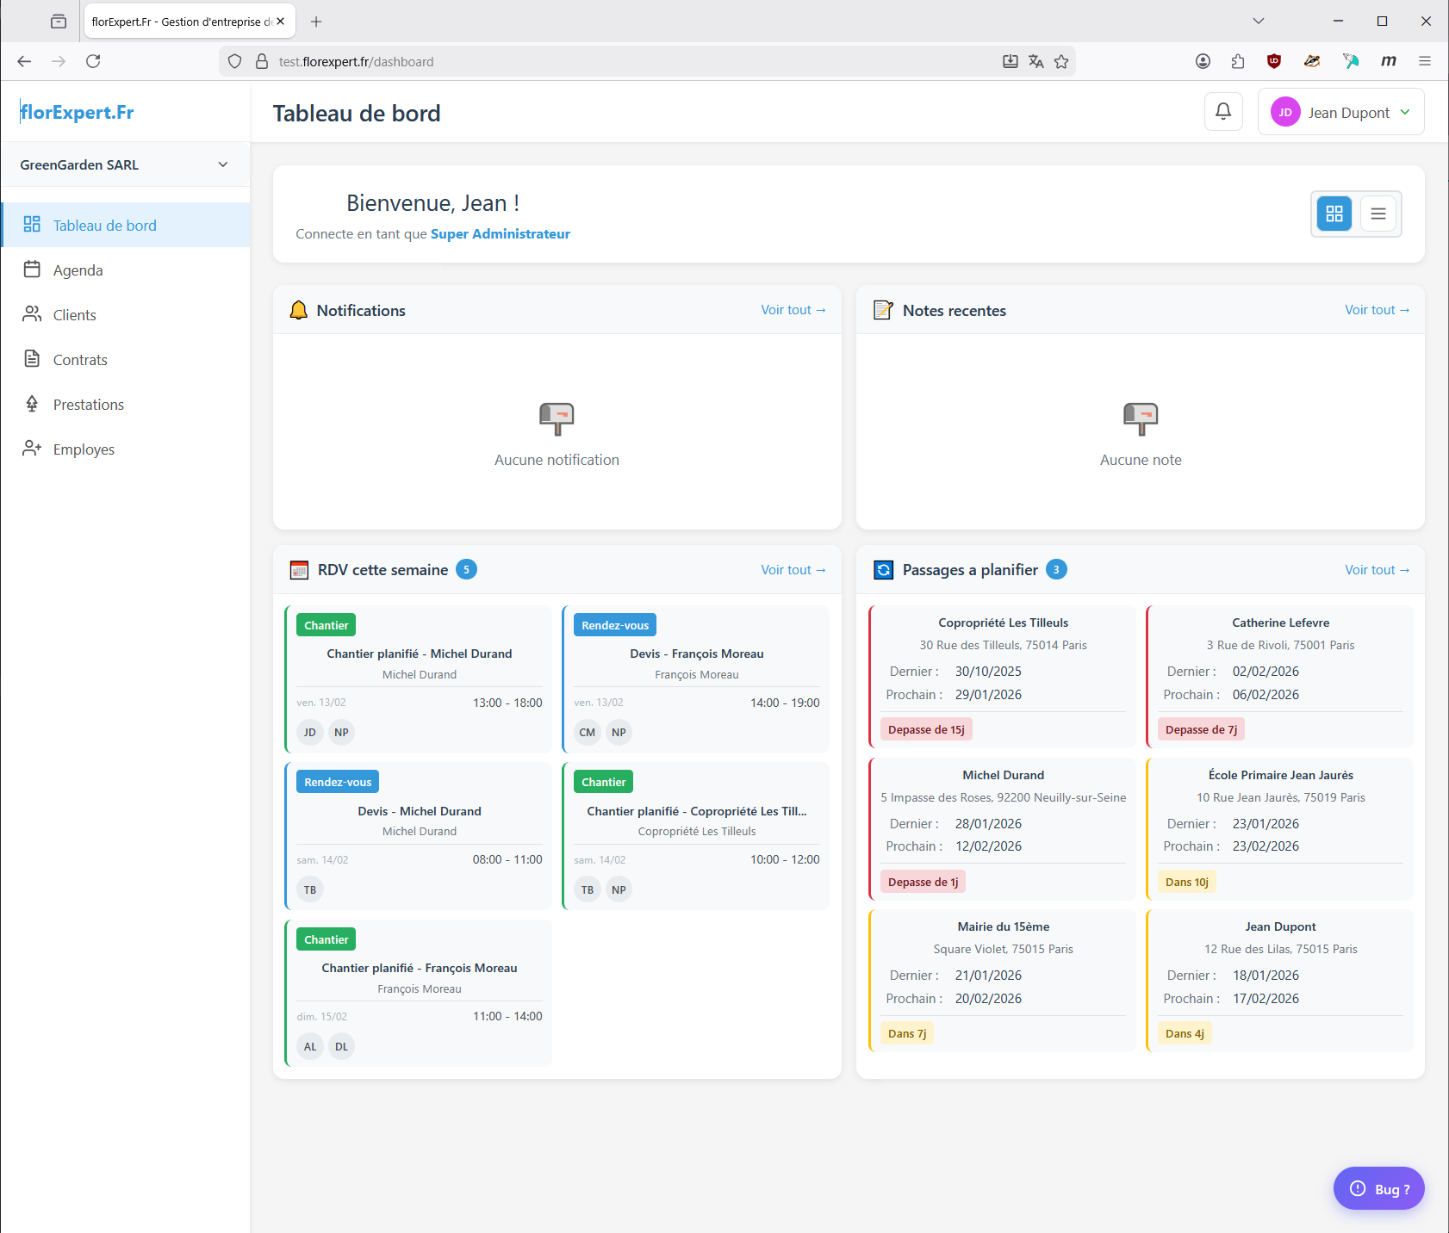Image resolution: width=1449 pixels, height=1233 pixels.
Task: Switch to grid view layout
Action: pyautogui.click(x=1334, y=214)
